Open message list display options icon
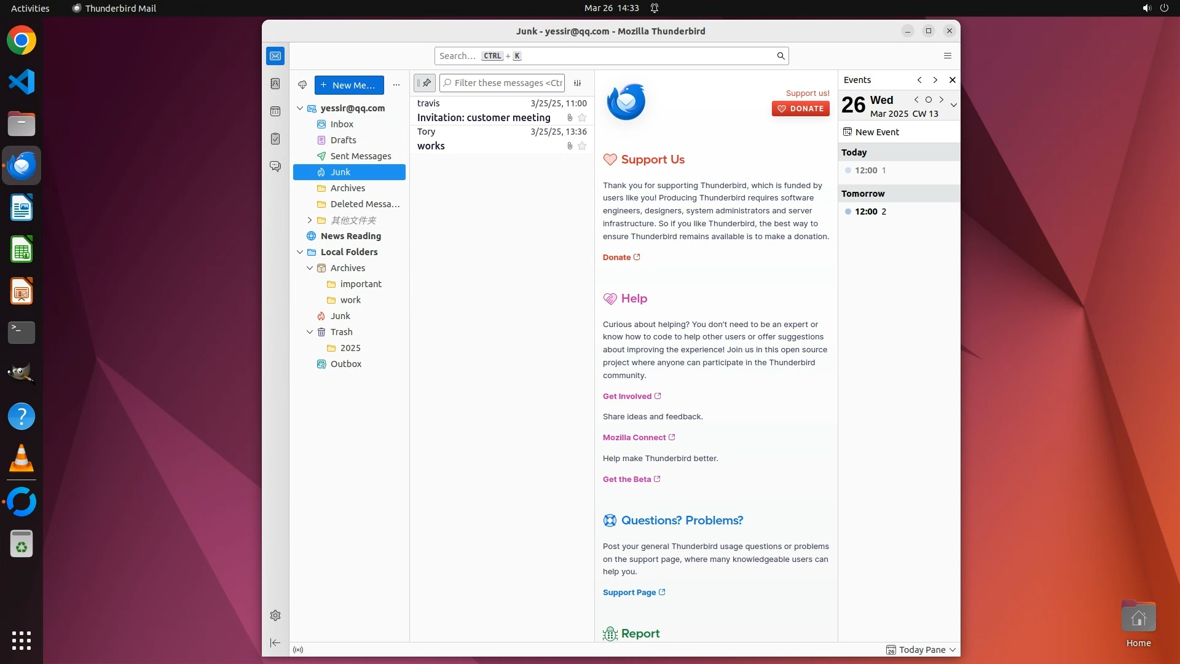1180x664 pixels. tap(578, 83)
